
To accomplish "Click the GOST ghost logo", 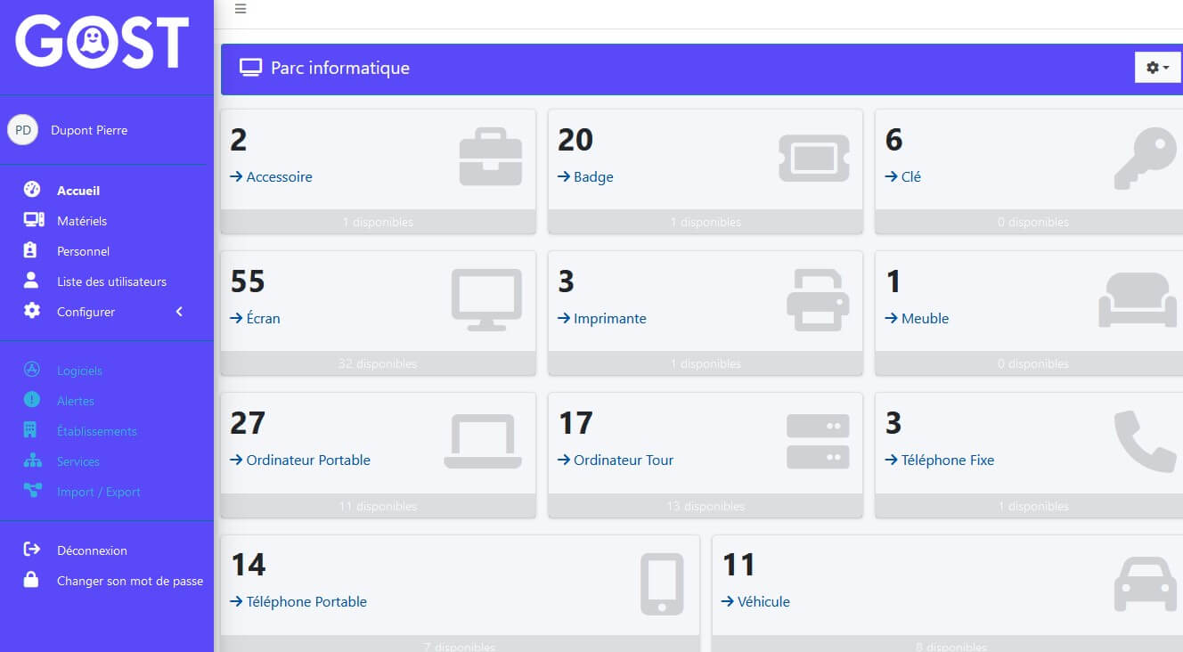I will 102,42.
